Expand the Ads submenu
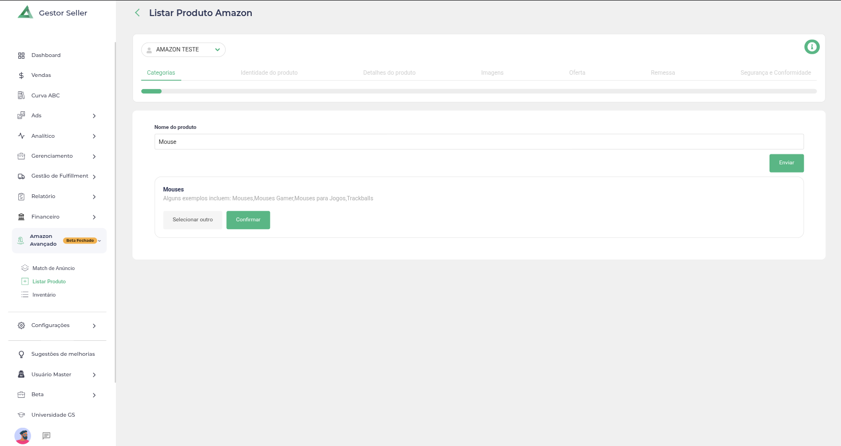Screen dimensions: 841x446 point(94,116)
